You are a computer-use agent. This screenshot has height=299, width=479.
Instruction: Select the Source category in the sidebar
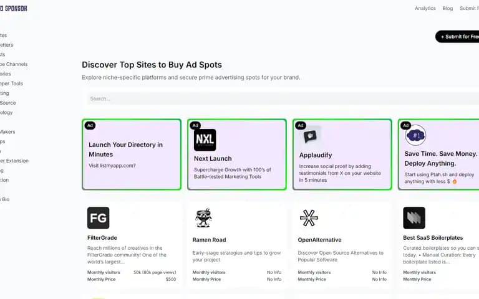pos(8,103)
